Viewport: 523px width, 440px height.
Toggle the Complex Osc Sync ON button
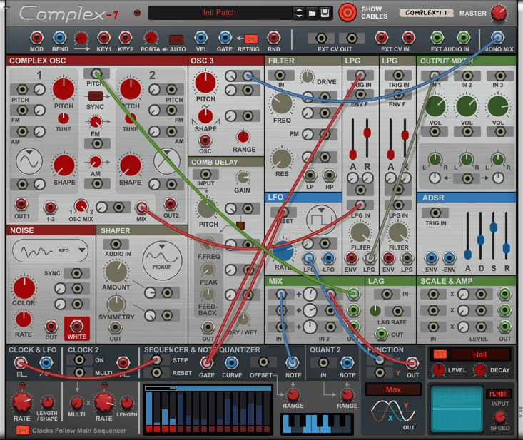pyautogui.click(x=96, y=96)
